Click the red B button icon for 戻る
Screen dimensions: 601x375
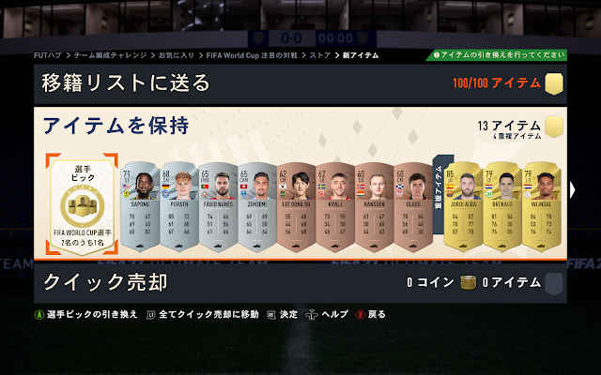click(361, 315)
